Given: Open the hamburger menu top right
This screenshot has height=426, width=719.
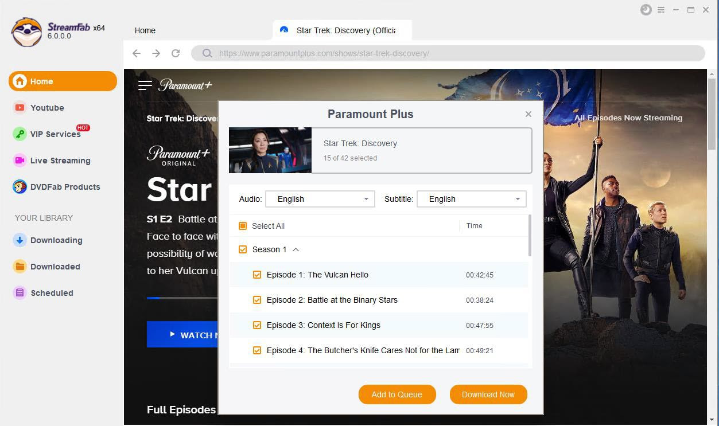Looking at the screenshot, I should (x=661, y=10).
